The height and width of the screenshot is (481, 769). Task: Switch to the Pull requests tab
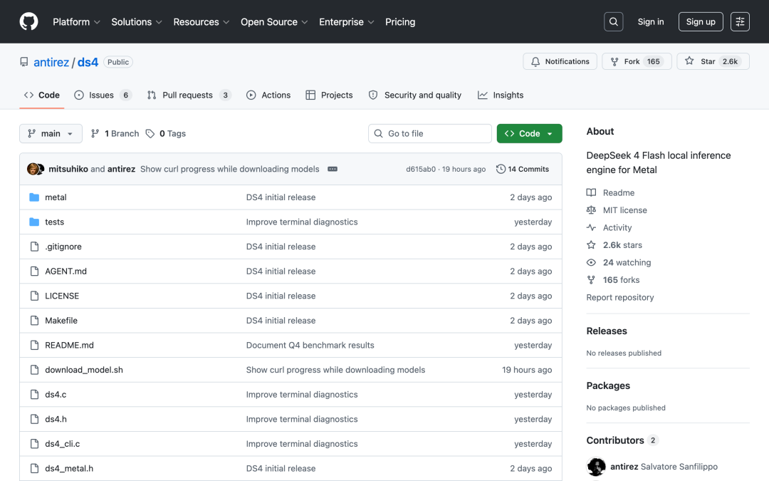tap(189, 95)
